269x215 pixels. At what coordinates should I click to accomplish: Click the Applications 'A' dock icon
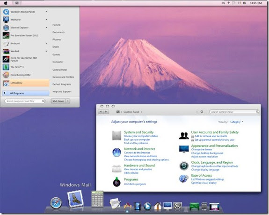[x=127, y=206]
